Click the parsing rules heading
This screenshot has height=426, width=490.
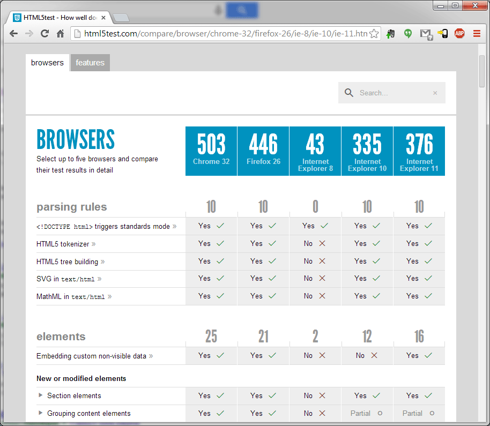(x=71, y=207)
